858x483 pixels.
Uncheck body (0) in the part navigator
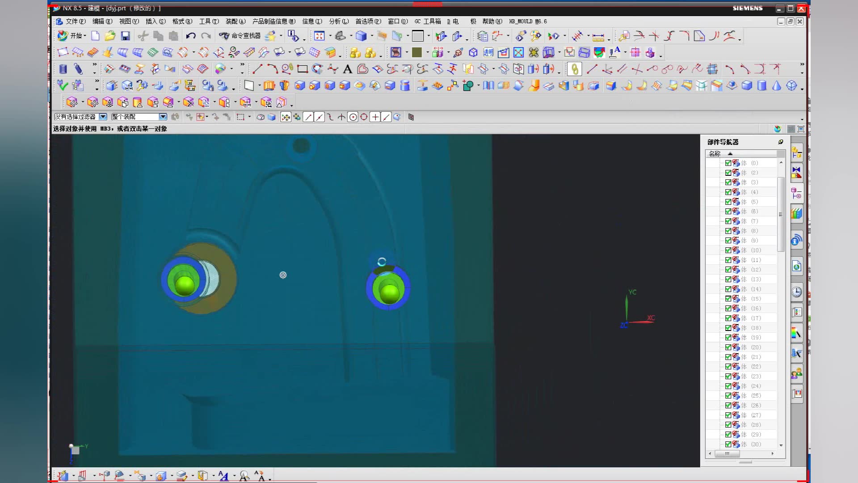[x=728, y=163]
